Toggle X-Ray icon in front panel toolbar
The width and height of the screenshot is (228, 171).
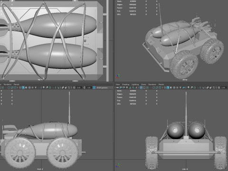click(x=63, y=87)
